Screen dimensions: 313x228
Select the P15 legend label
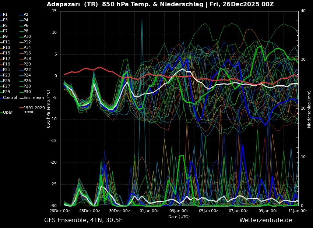[x=6, y=53]
